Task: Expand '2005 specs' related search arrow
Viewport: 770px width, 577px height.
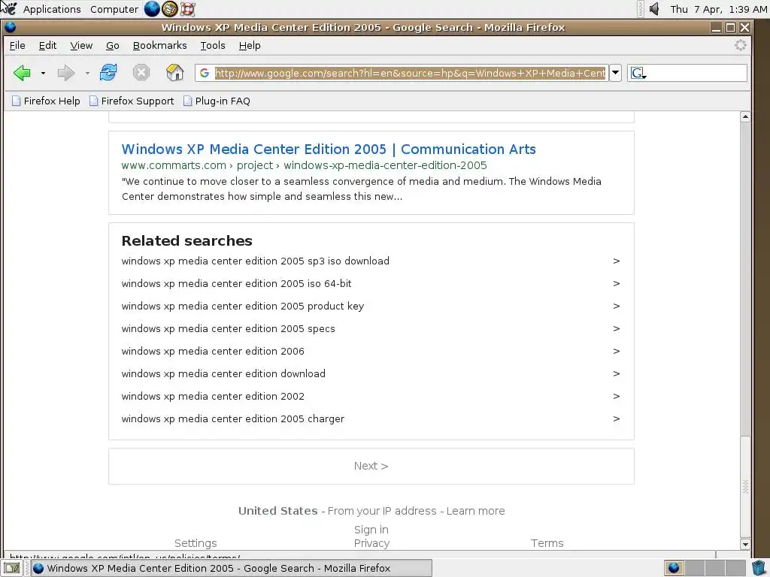Action: [x=617, y=329]
